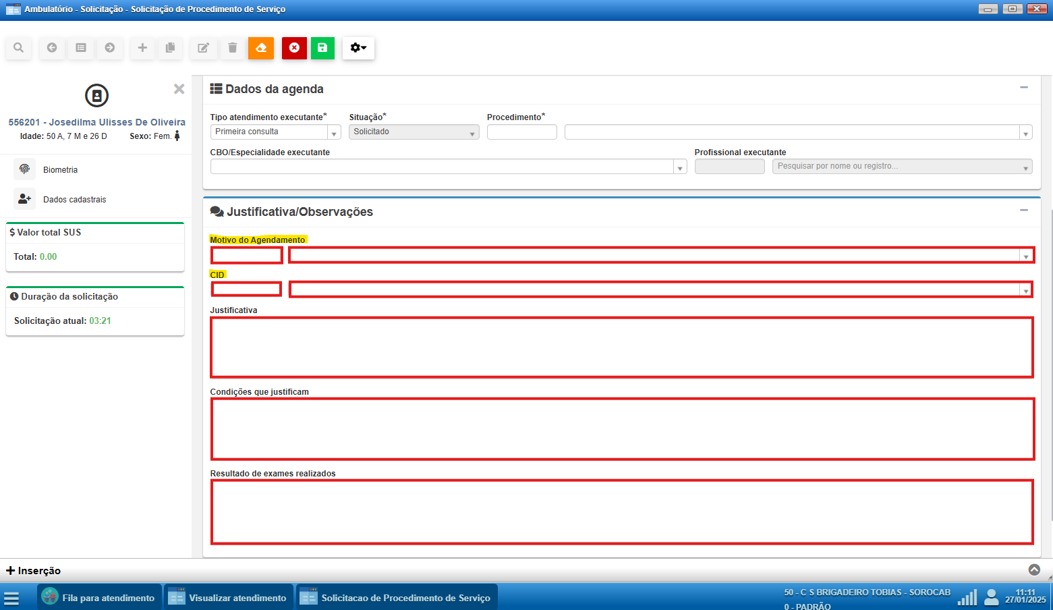The image size is (1053, 610).
Task: Click the copy duplicate icon in toolbar
Action: pos(171,48)
